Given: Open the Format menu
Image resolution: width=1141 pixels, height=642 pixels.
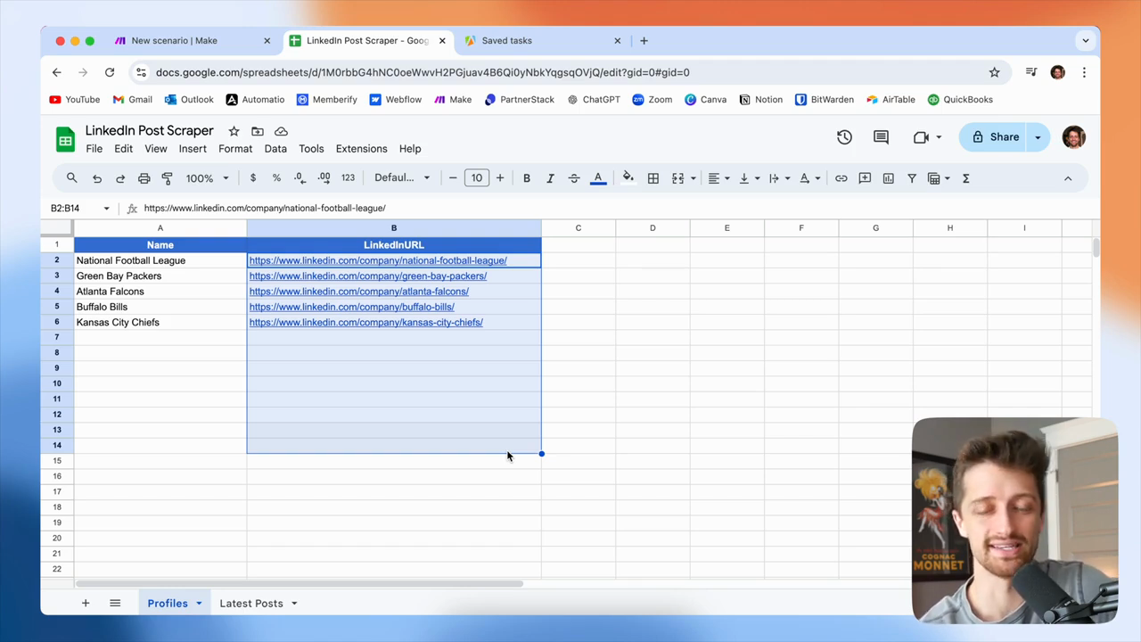Looking at the screenshot, I should [235, 149].
